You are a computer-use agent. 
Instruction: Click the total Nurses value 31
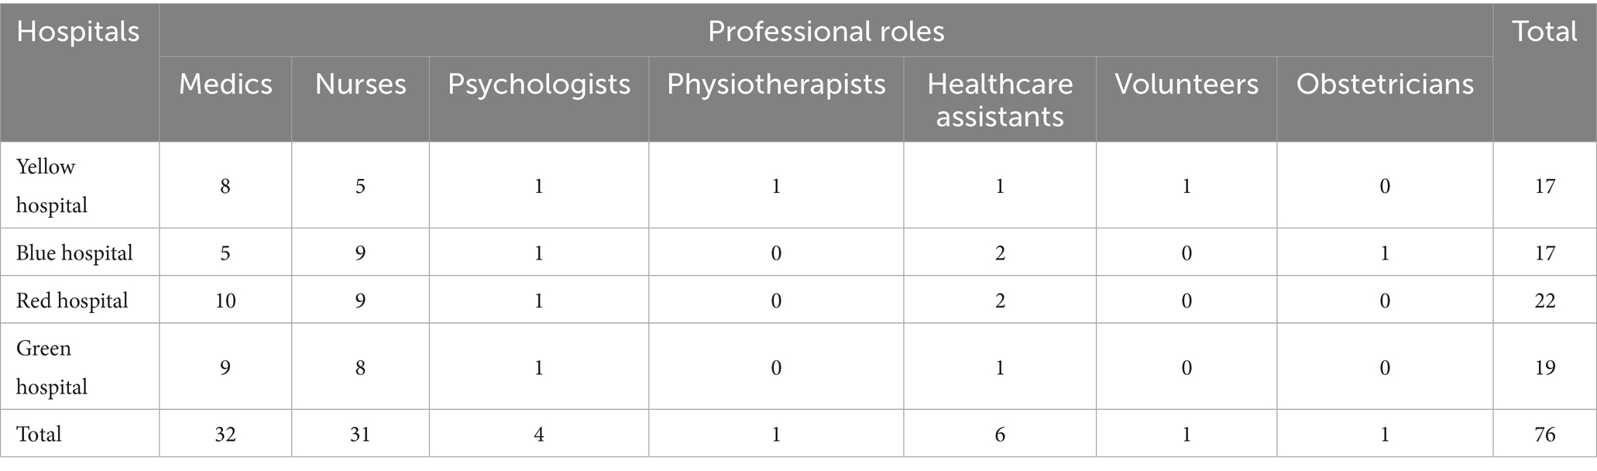click(360, 435)
